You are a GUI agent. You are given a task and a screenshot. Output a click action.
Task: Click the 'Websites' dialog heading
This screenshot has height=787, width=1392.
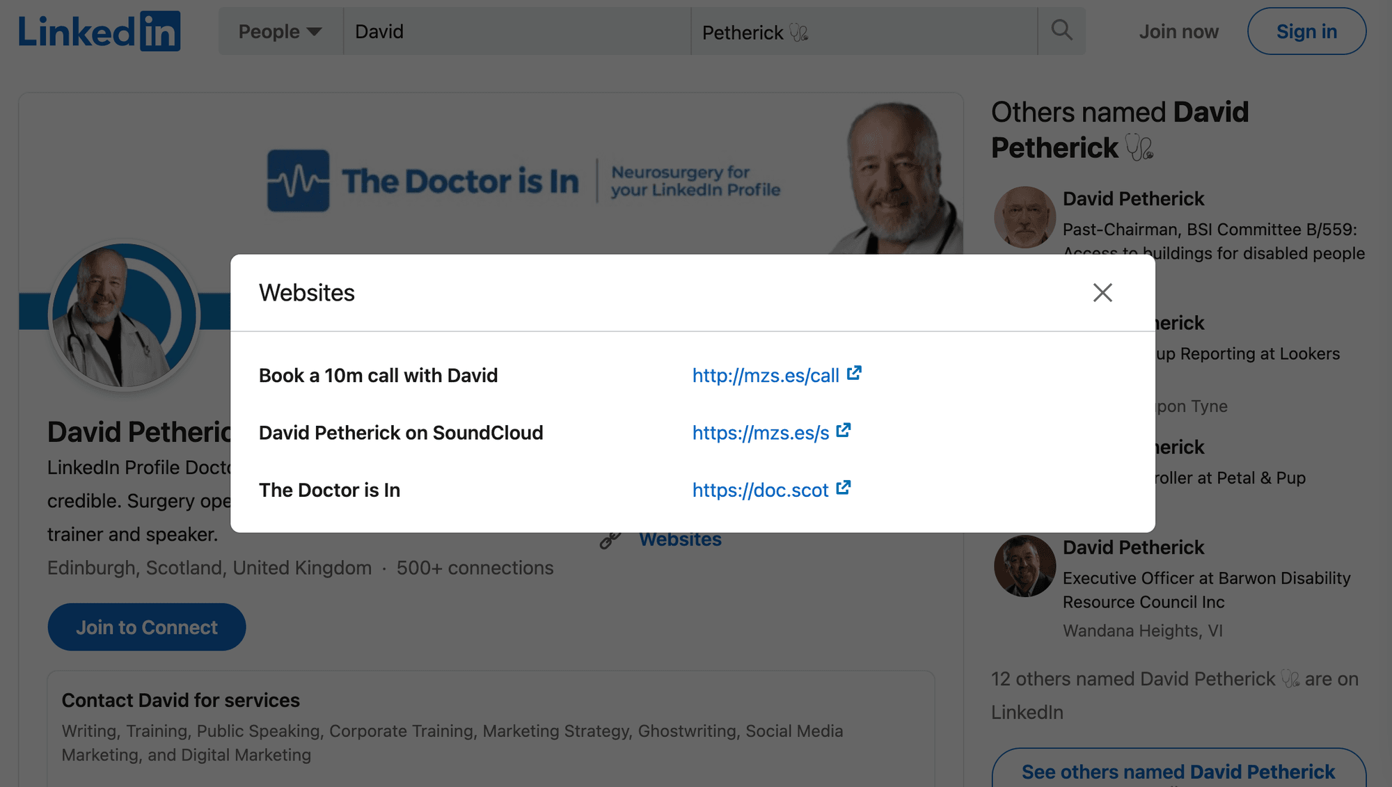tap(307, 293)
